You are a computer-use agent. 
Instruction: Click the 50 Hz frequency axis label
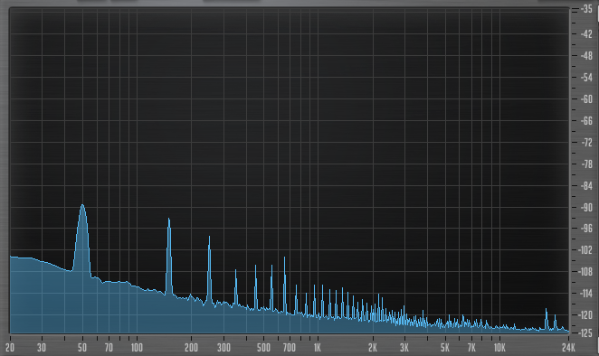tap(82, 348)
